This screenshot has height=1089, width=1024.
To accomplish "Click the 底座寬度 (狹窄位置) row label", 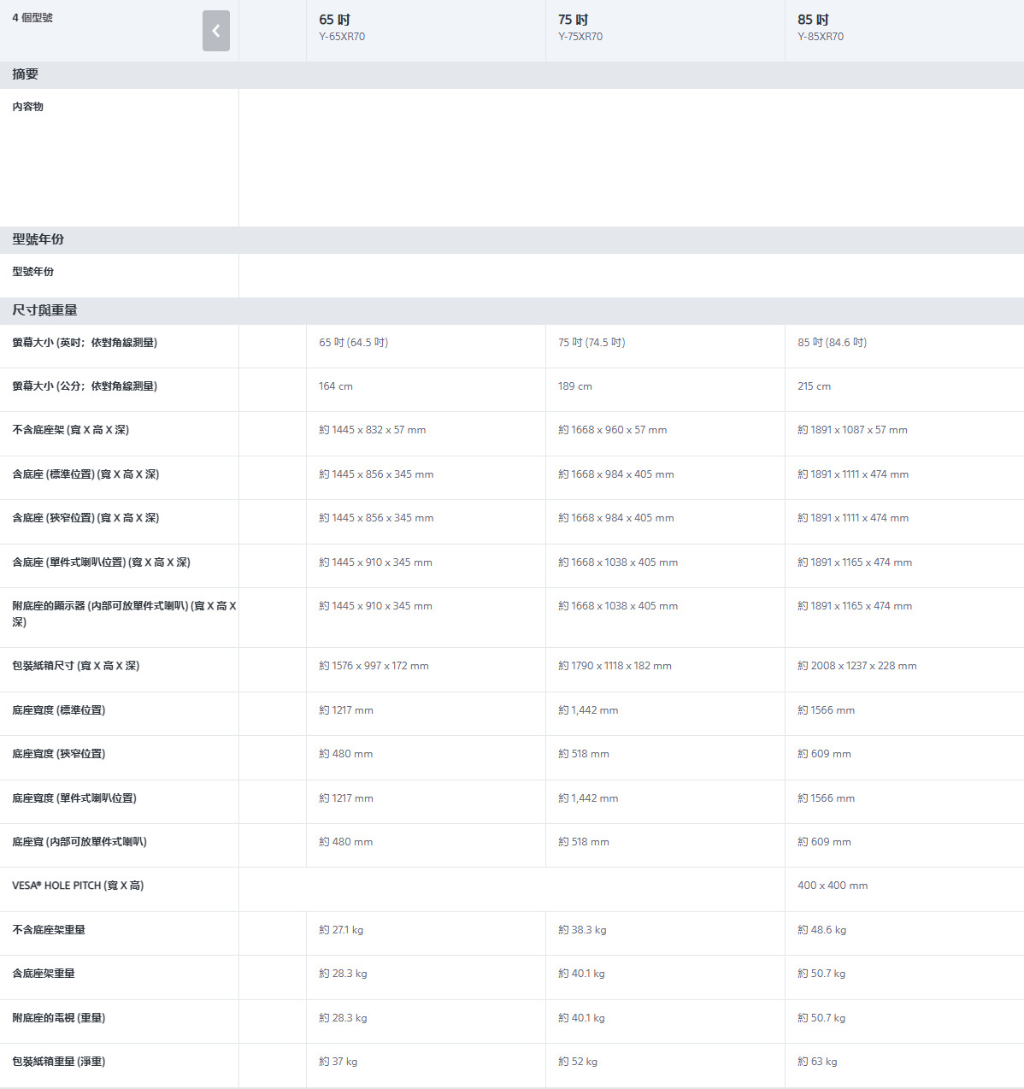I will click(59, 754).
